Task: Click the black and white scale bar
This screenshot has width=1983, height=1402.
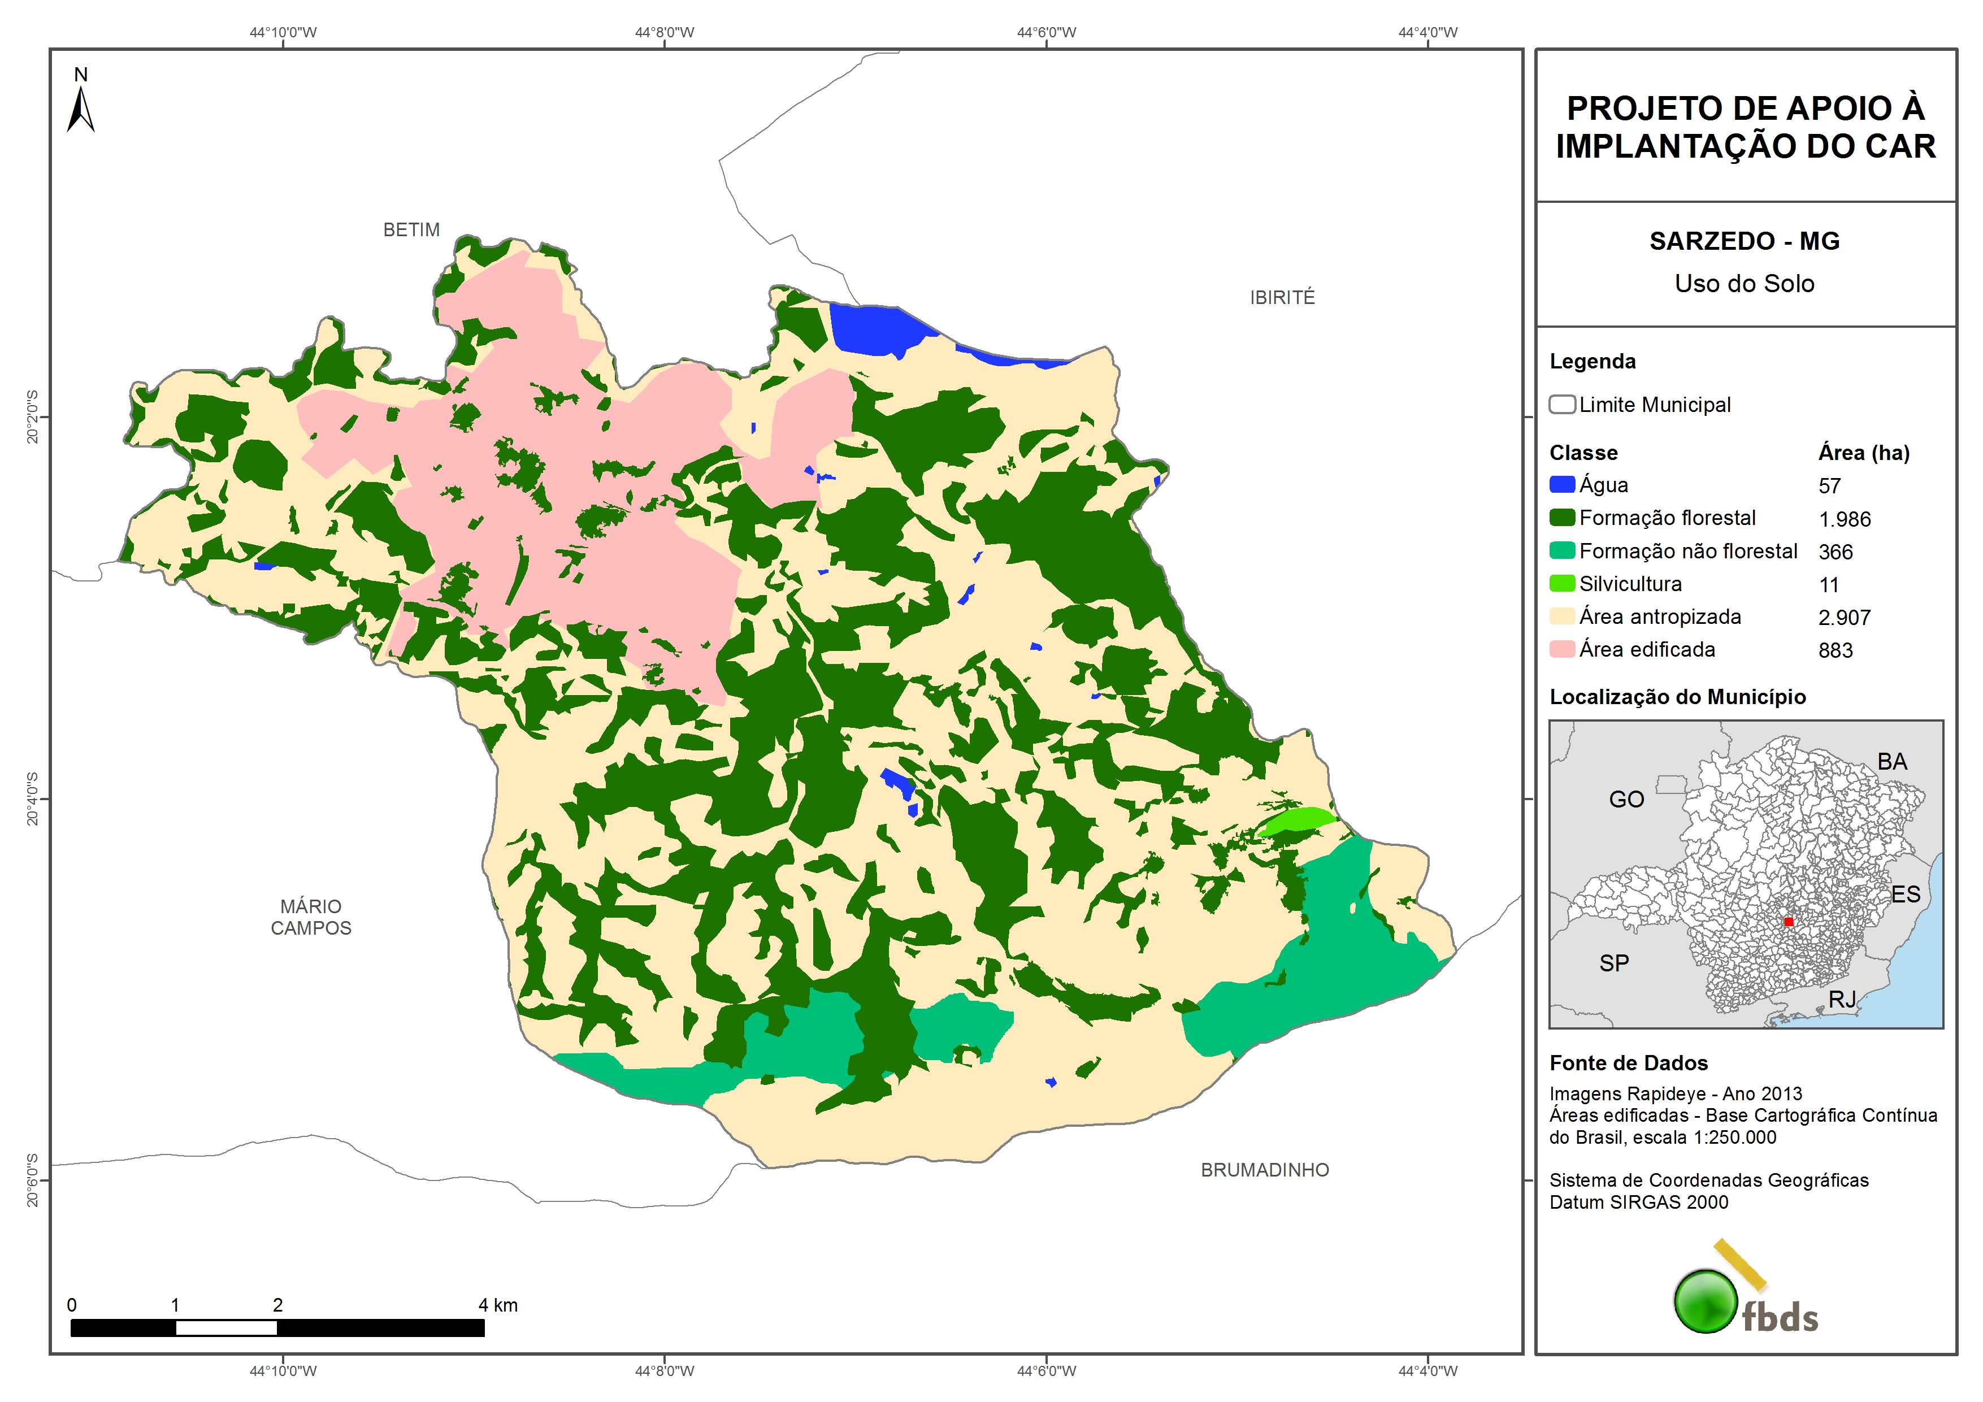Action: coord(276,1328)
